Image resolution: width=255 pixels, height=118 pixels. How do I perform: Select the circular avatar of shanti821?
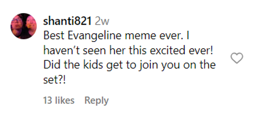click(x=23, y=26)
